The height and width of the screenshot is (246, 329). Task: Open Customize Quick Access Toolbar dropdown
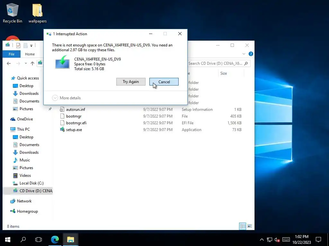(31, 45)
